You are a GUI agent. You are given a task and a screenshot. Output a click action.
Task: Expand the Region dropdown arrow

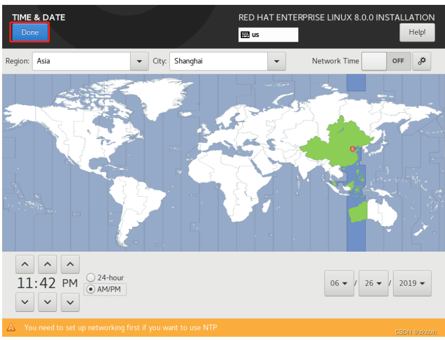pos(139,61)
